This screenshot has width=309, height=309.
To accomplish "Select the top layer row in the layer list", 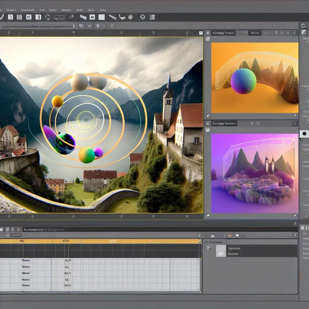I will (x=262, y=248).
